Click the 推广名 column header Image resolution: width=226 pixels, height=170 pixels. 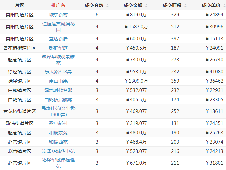pos(58,5)
